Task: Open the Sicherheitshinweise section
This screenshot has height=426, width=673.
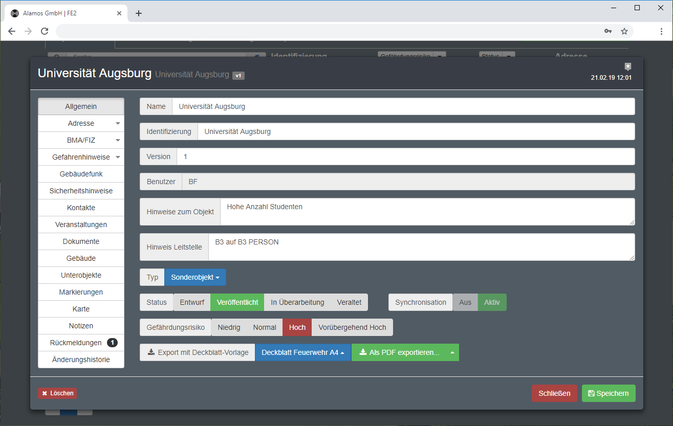Action: click(81, 191)
